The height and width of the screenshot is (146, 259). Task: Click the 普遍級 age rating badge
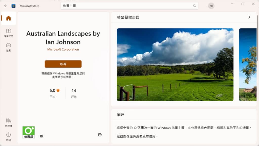point(29,132)
